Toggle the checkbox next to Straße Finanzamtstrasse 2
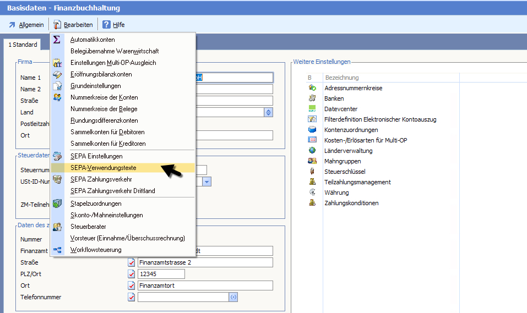527x313 pixels. click(132, 262)
